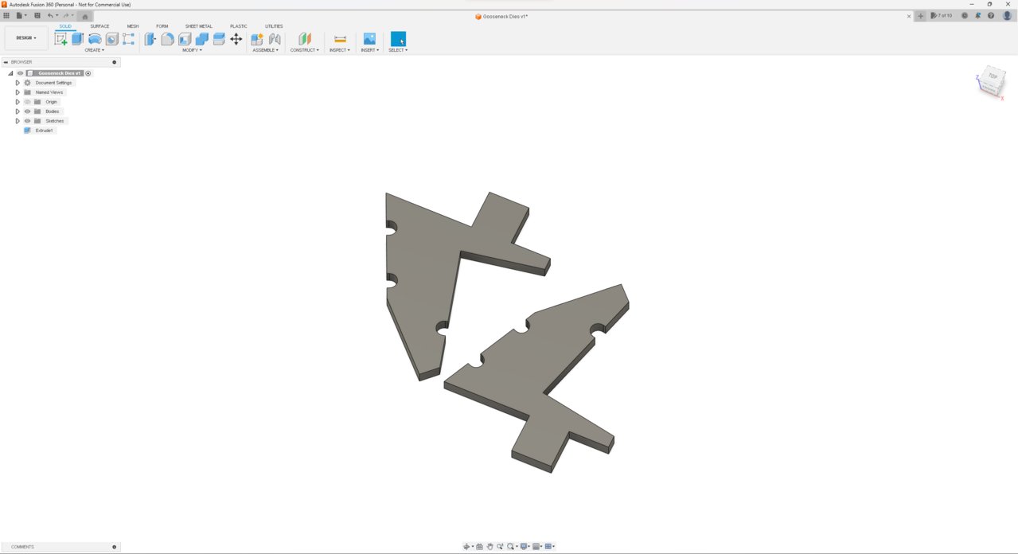Start Create Sketch tool
The width and height of the screenshot is (1018, 554).
coord(60,39)
